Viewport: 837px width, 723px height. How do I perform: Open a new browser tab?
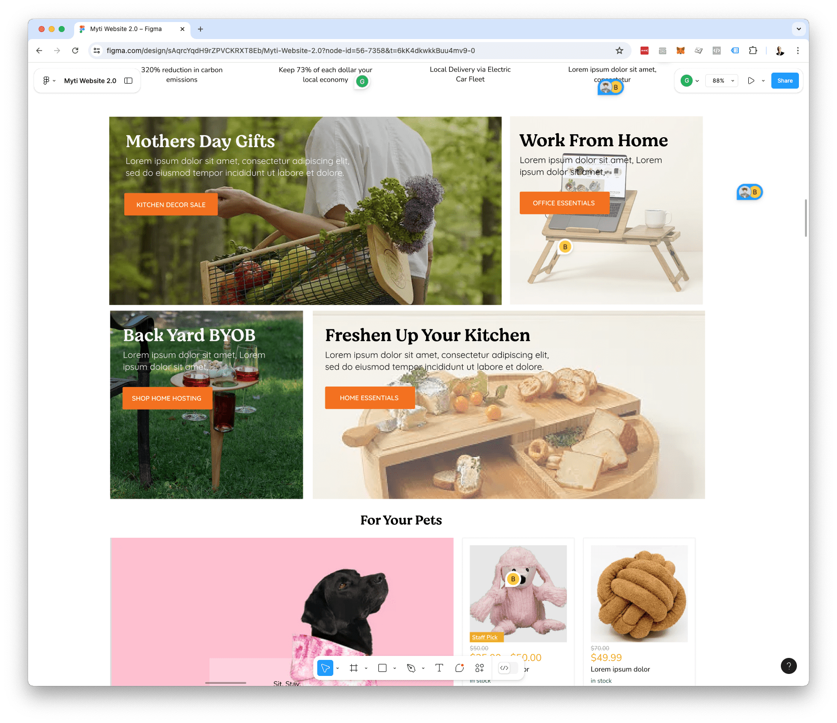point(200,29)
